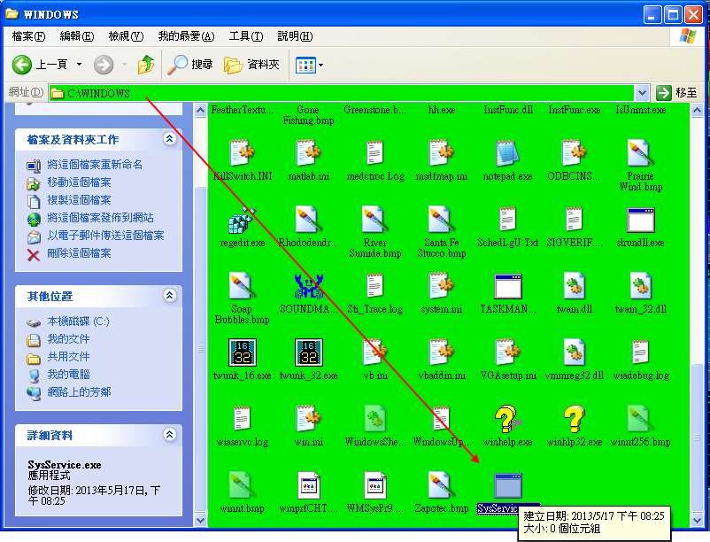Select the twunk_16.exe icon

[243, 352]
